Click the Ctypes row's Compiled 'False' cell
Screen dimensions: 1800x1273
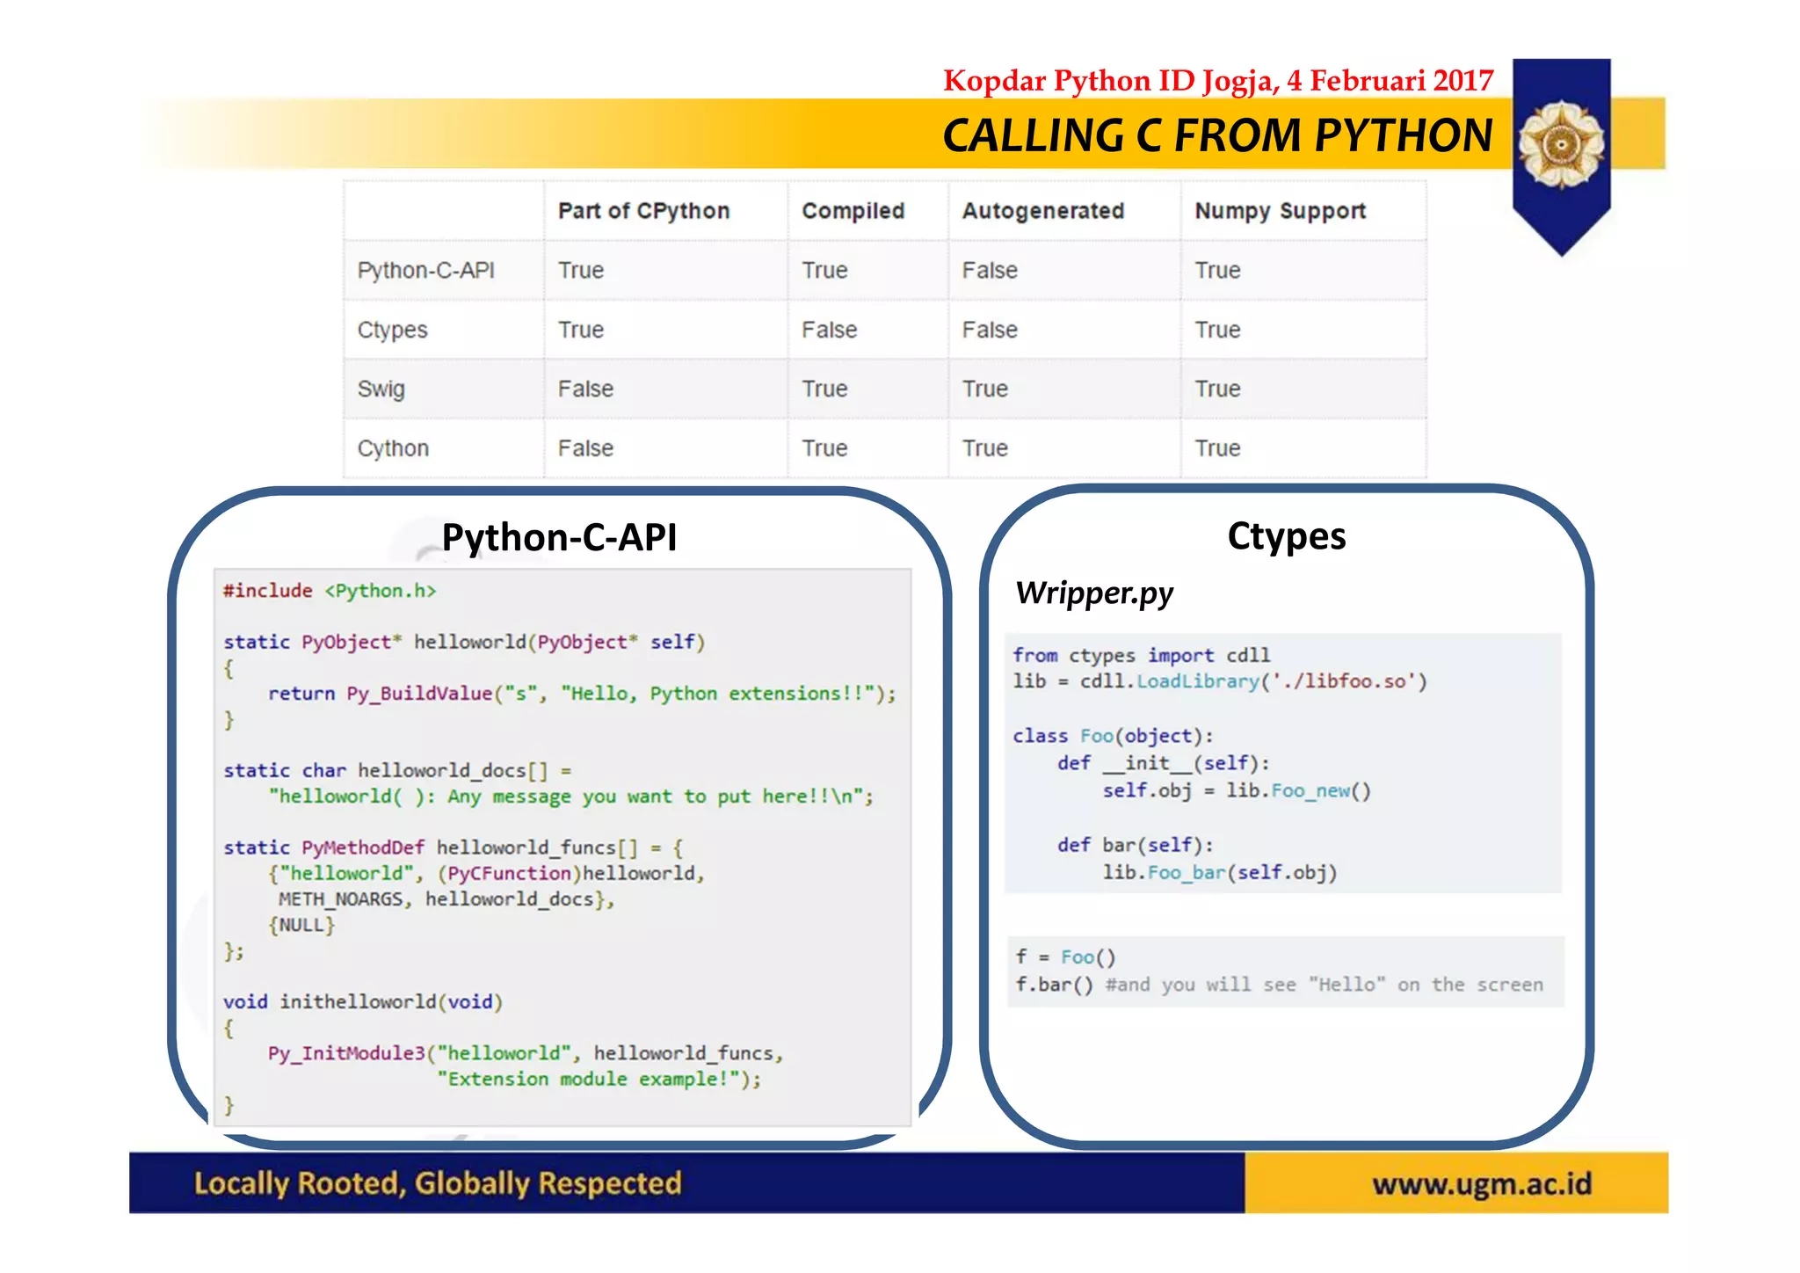click(829, 330)
